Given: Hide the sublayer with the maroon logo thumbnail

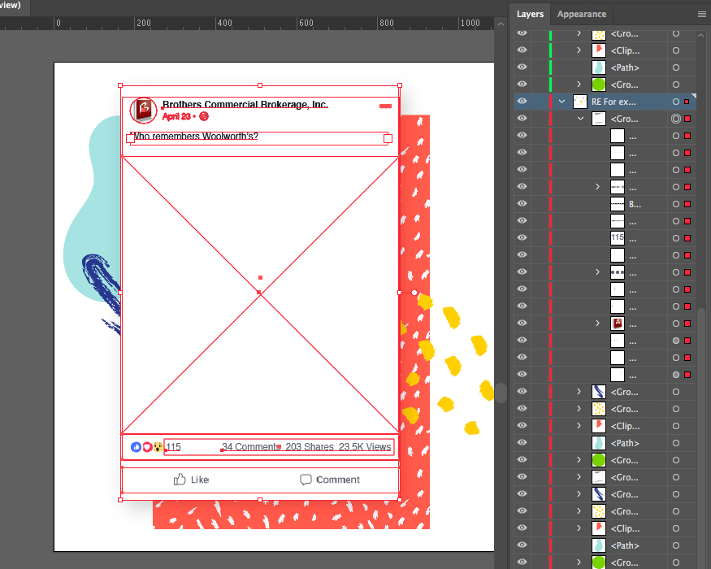Looking at the screenshot, I should click(x=522, y=323).
